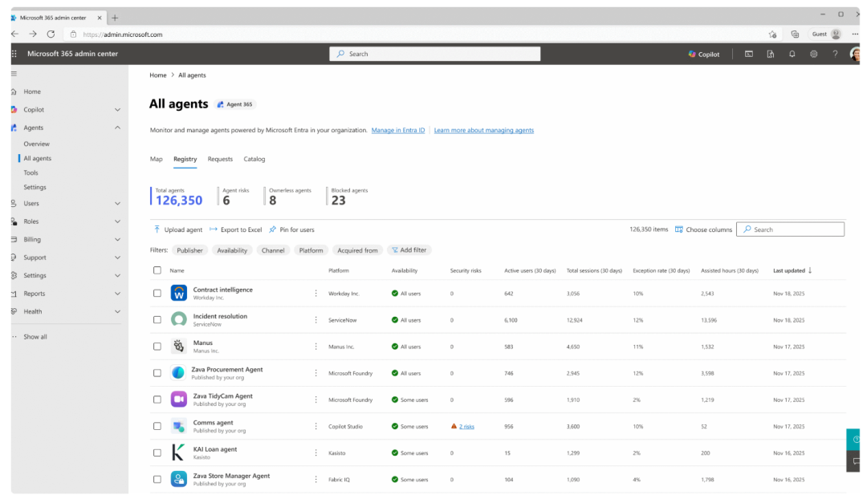Open the 2 risks link for Comms agent

[x=466, y=427]
